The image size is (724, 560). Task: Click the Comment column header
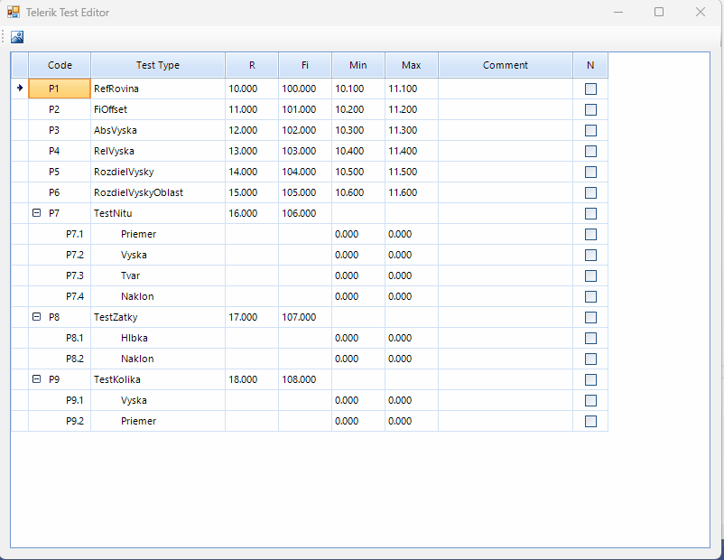[x=506, y=65]
